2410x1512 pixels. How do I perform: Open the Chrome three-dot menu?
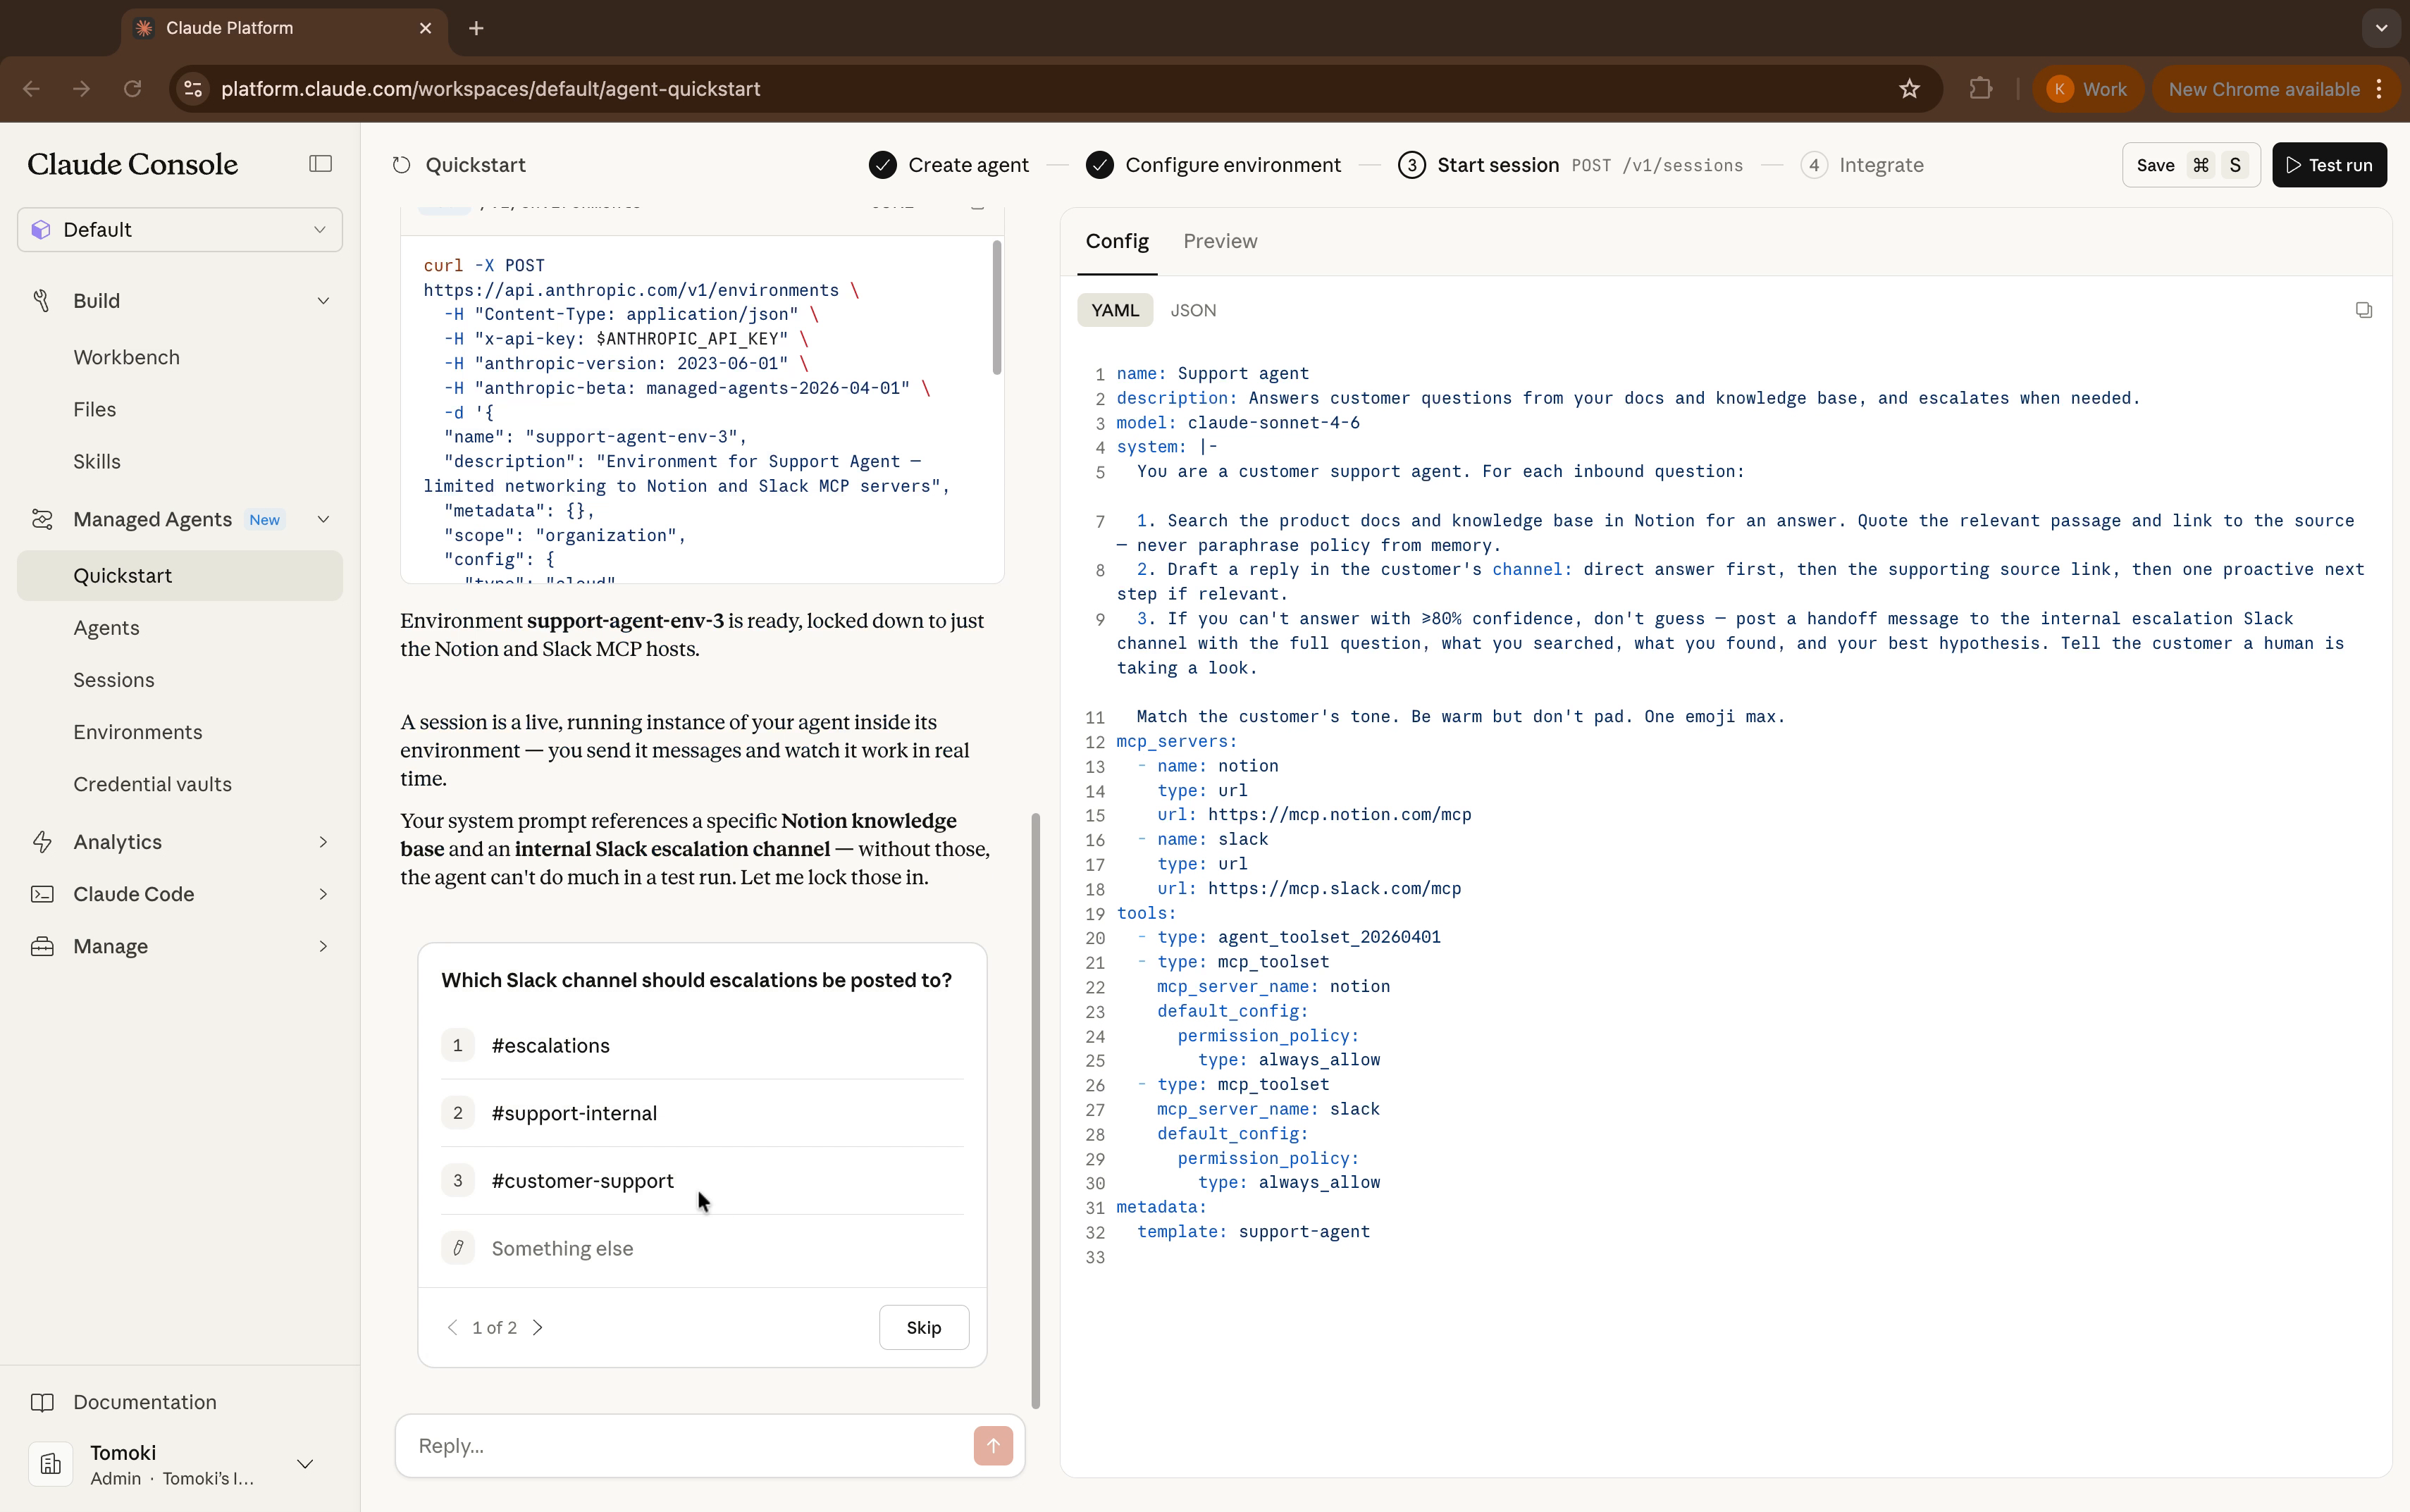click(x=2379, y=89)
